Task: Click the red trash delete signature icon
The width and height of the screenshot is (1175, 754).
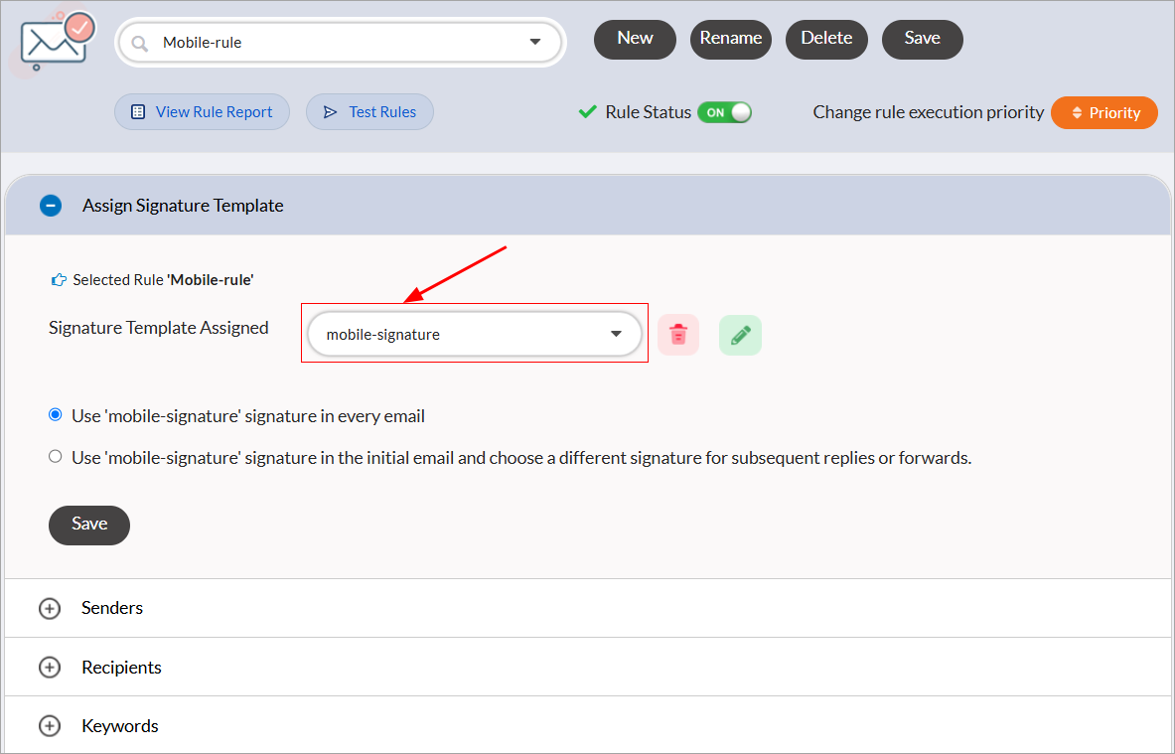Action: 678,335
